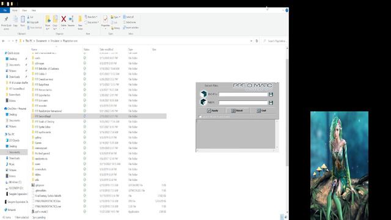Collapse the ribbon with the chevron
The image size is (391, 220).
(283, 10)
